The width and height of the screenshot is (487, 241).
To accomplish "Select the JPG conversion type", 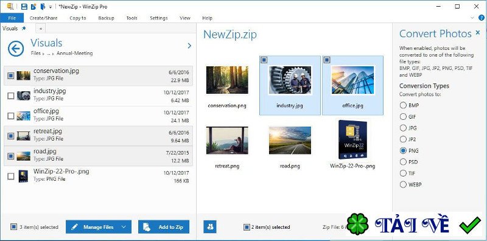I will point(403,128).
